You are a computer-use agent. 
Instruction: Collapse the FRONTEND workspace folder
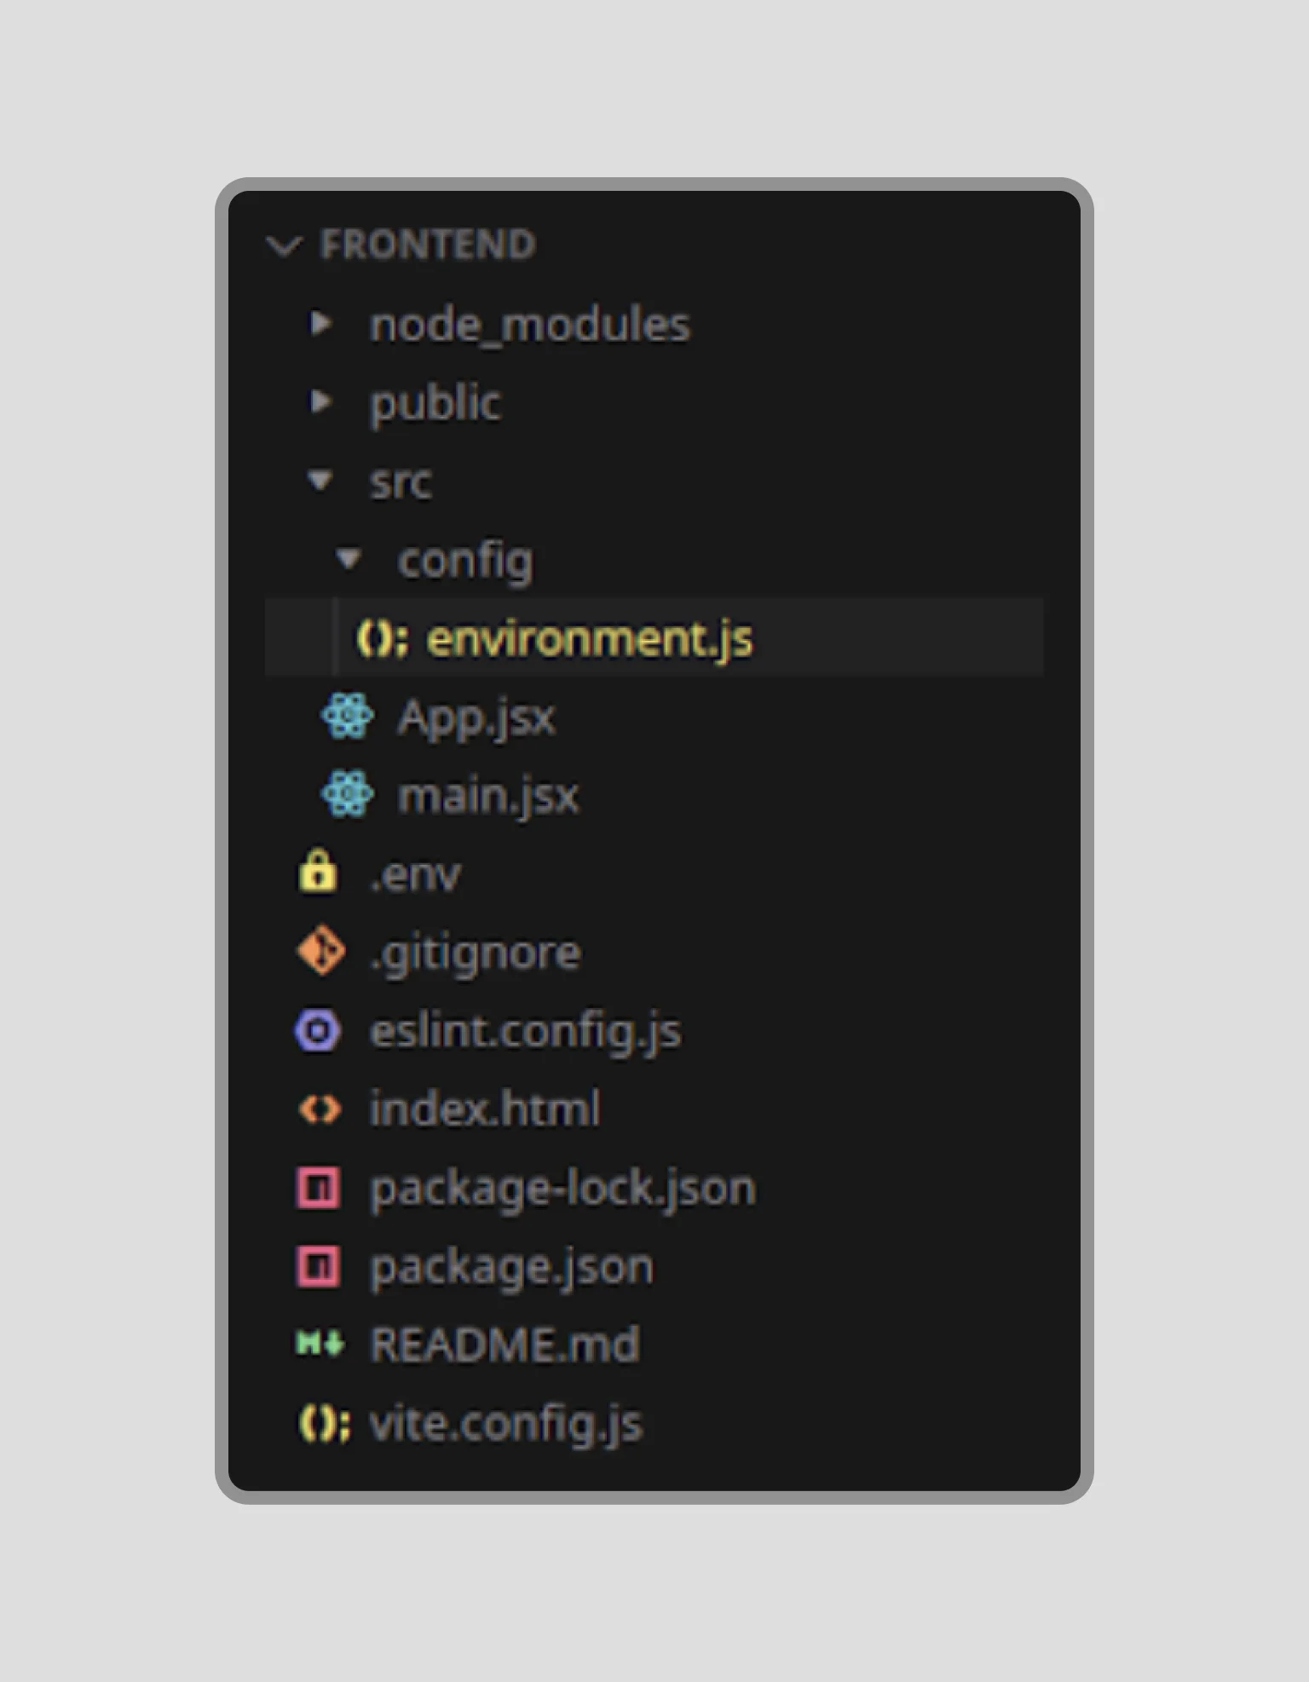(285, 245)
